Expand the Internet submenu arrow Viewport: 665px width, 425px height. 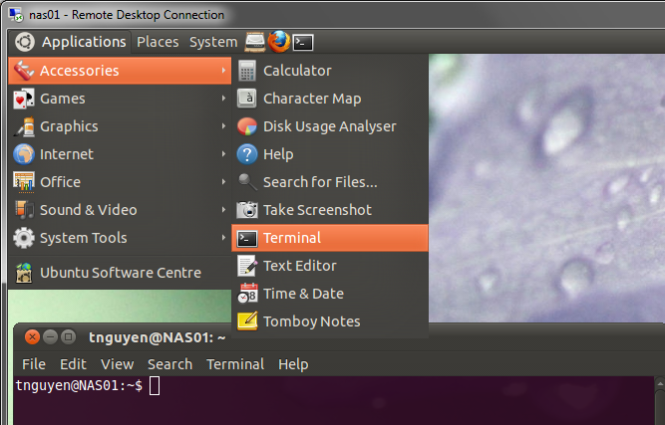(x=223, y=154)
